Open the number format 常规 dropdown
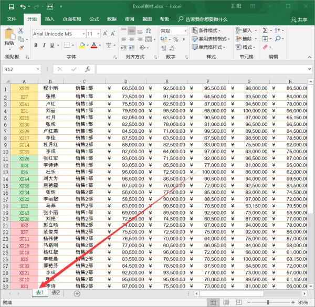Image resolution: width=315 pixels, height=307 pixels. [x=184, y=31]
